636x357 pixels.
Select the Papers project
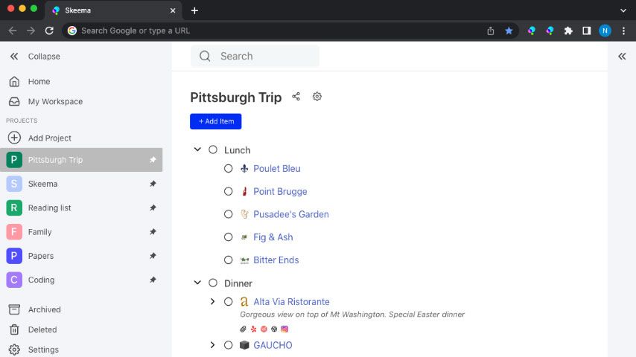click(x=81, y=256)
